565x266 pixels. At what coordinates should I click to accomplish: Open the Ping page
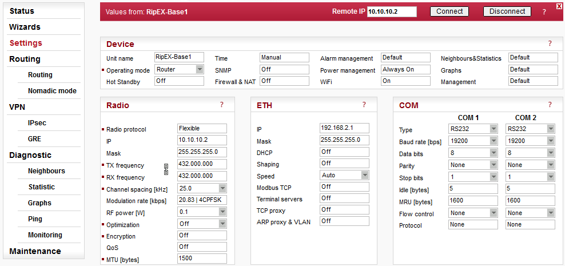[35, 219]
